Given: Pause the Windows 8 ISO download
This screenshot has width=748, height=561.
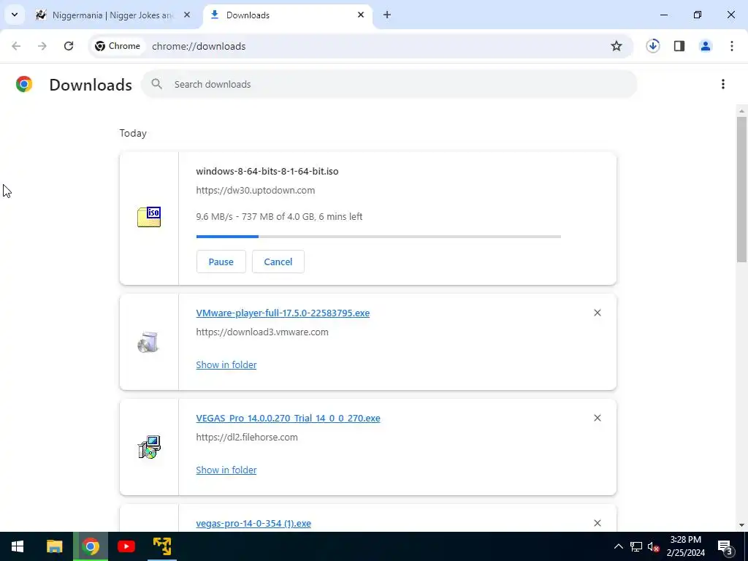Looking at the screenshot, I should click(x=221, y=262).
